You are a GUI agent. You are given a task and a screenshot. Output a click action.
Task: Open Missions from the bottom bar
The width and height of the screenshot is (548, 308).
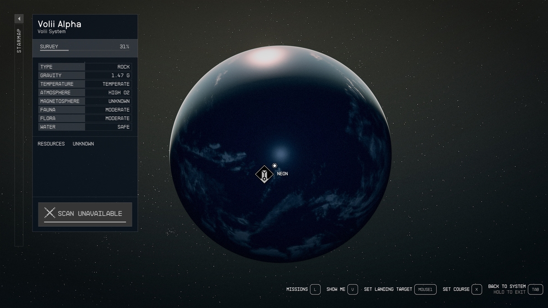[297, 289]
